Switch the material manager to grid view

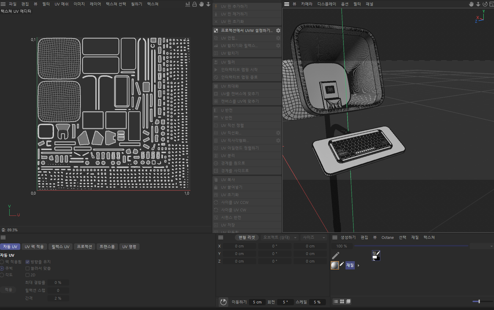(x=342, y=301)
